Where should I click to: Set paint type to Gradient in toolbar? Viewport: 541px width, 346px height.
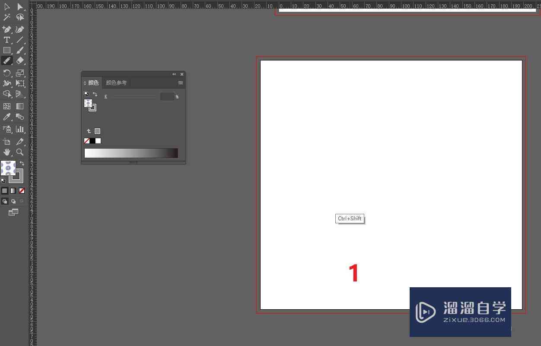tap(13, 190)
